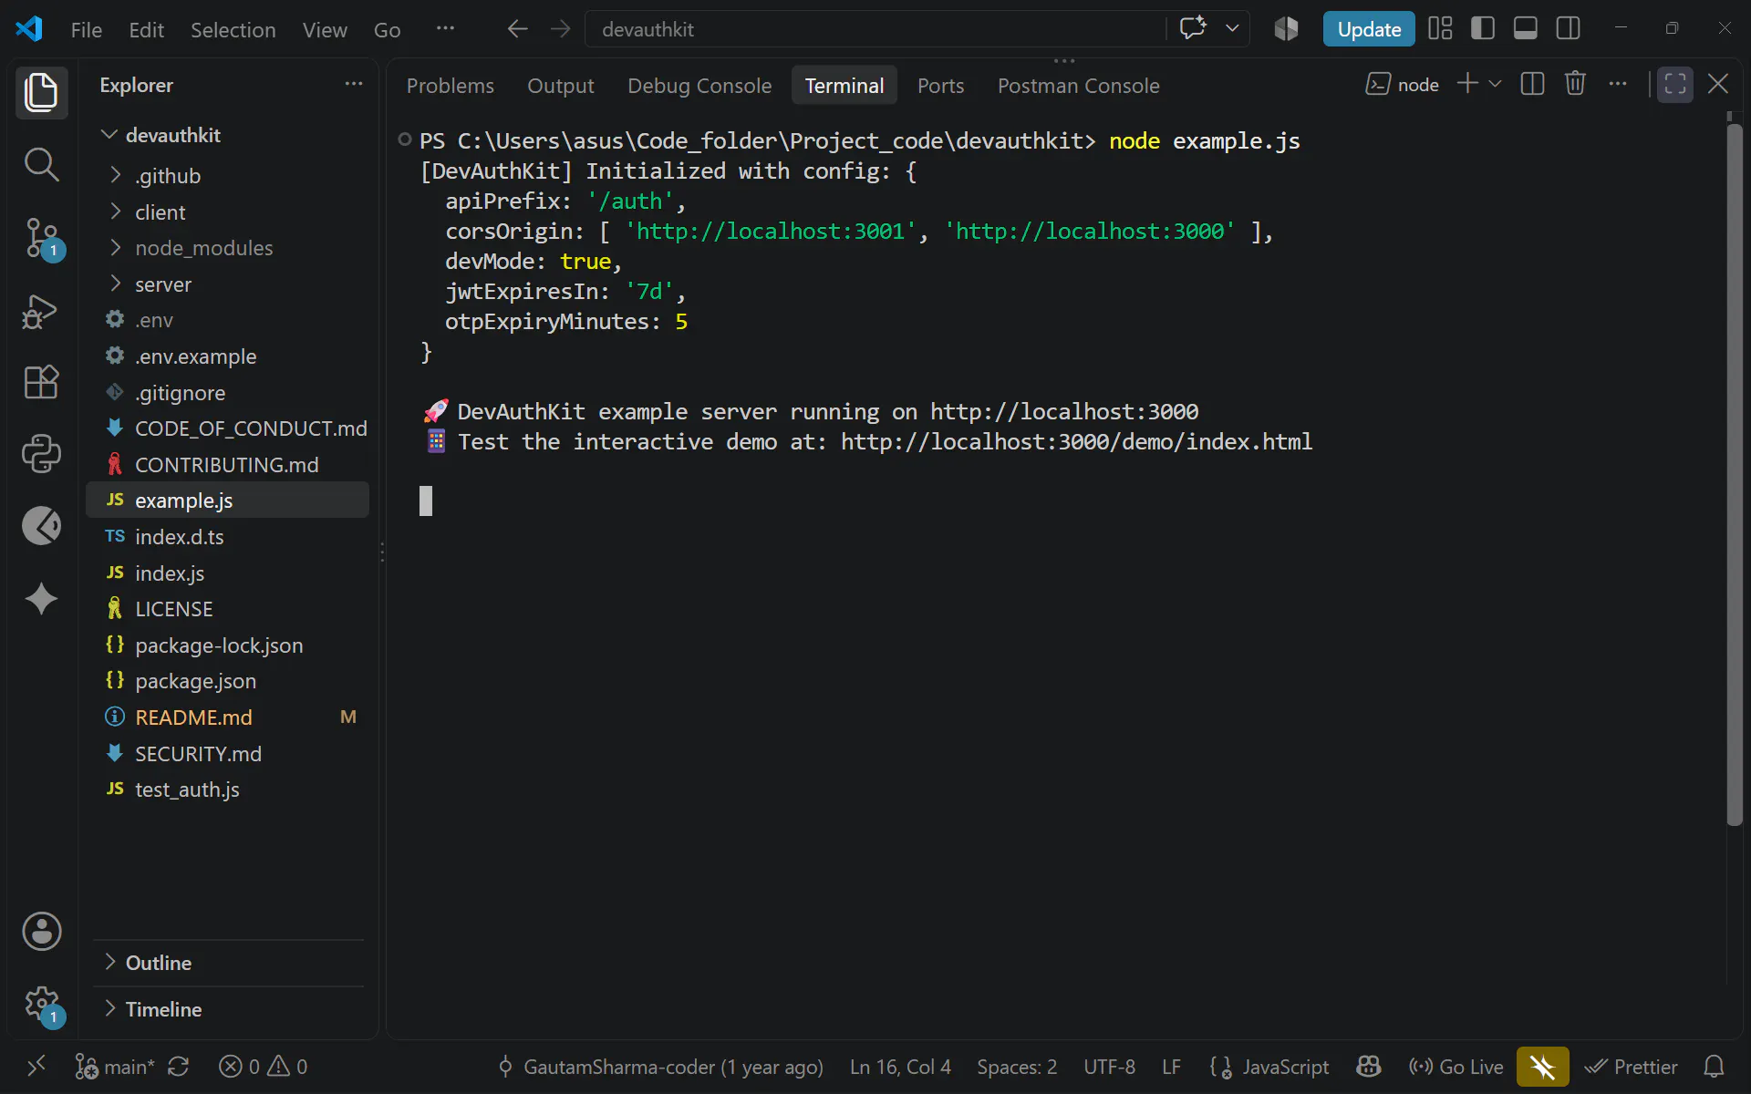Open README.md file

pos(228,717)
